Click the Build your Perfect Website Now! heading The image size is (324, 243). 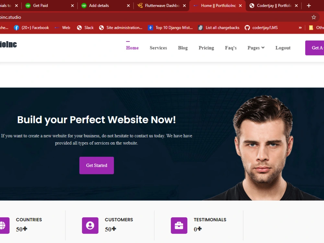pos(97,120)
